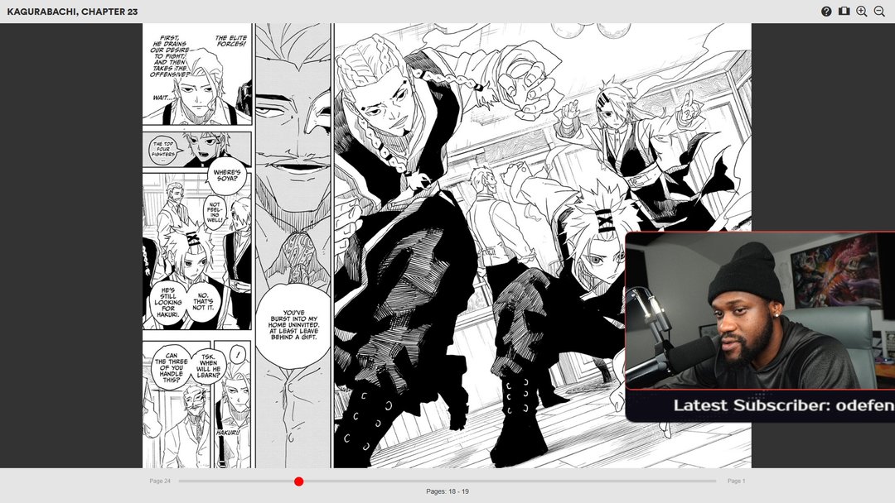Toggle single/double page view icon
The height and width of the screenshot is (503, 895).
coord(844,12)
